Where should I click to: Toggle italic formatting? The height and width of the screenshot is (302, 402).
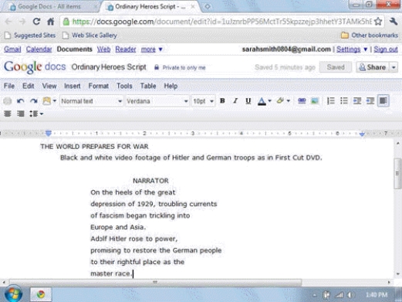pyautogui.click(x=235, y=101)
